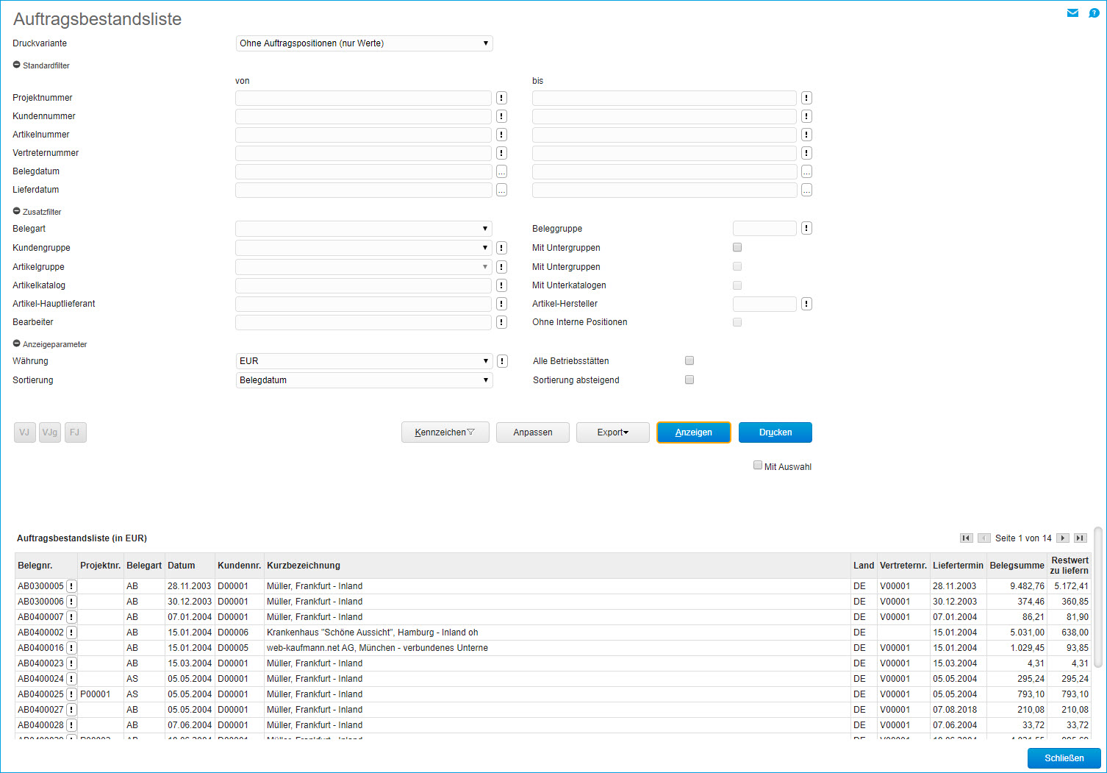Go to next page of results

(1062, 538)
